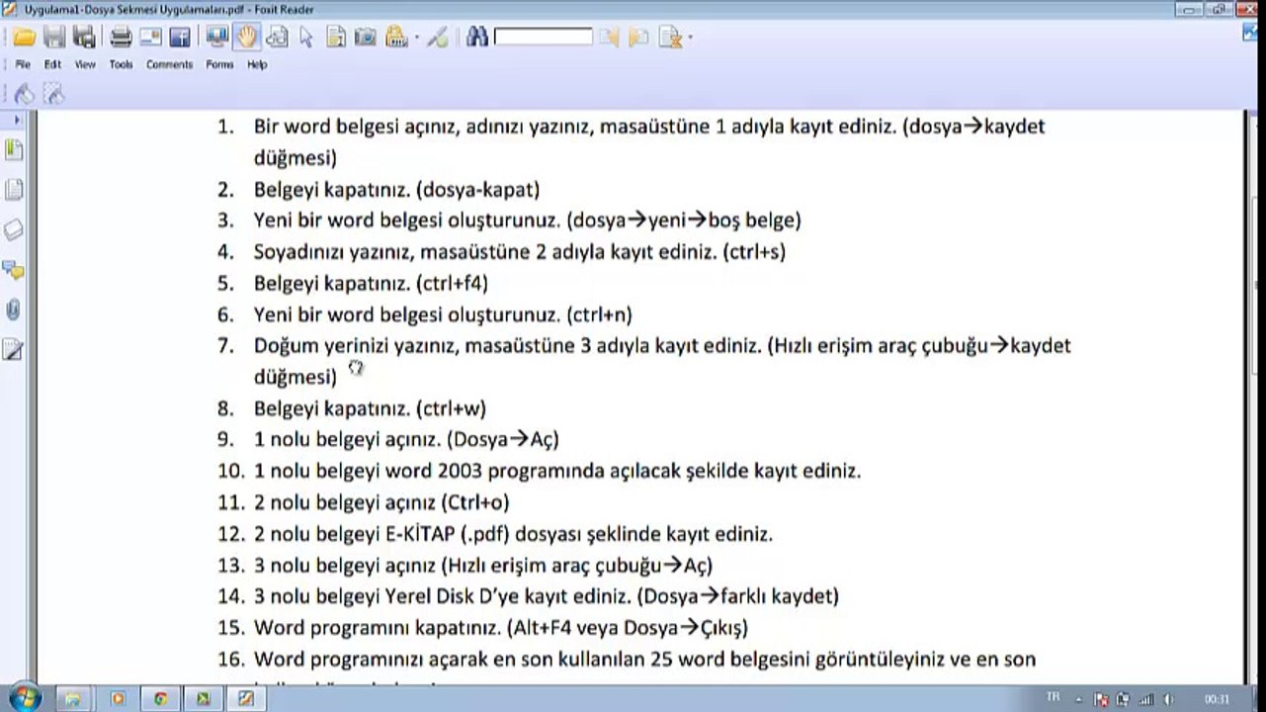Click the find options document icon

(670, 39)
